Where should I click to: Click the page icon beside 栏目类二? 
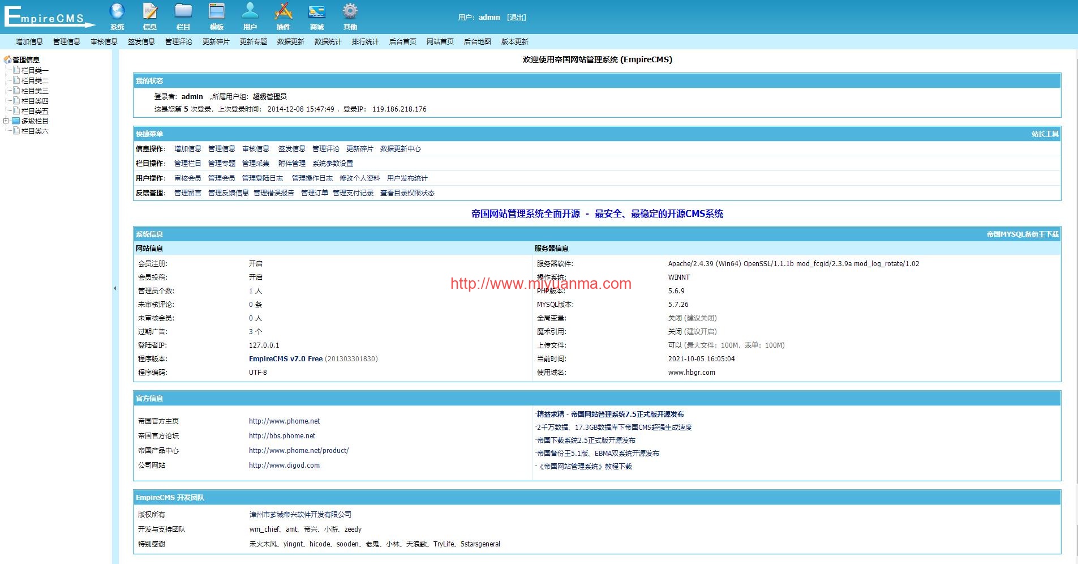click(16, 80)
